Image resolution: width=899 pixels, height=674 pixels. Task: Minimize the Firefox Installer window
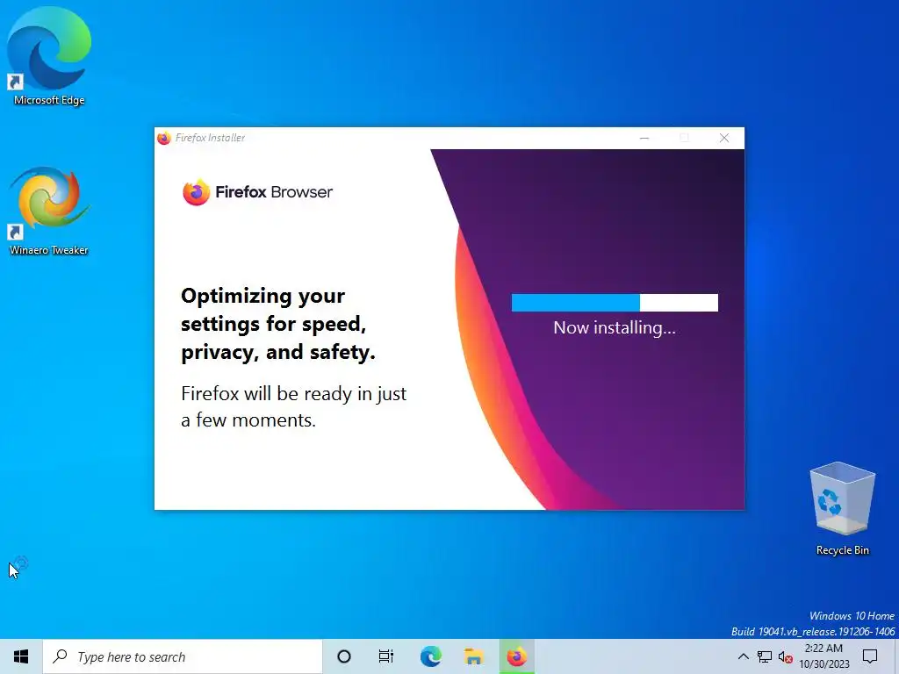click(x=644, y=138)
